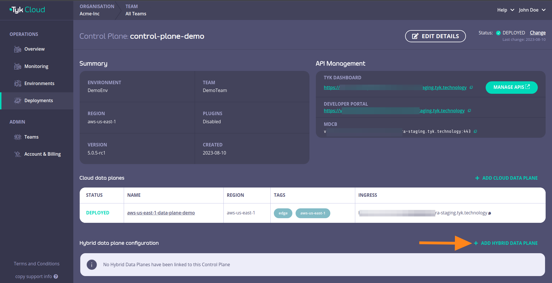Open the John Doe user menu

(x=532, y=10)
